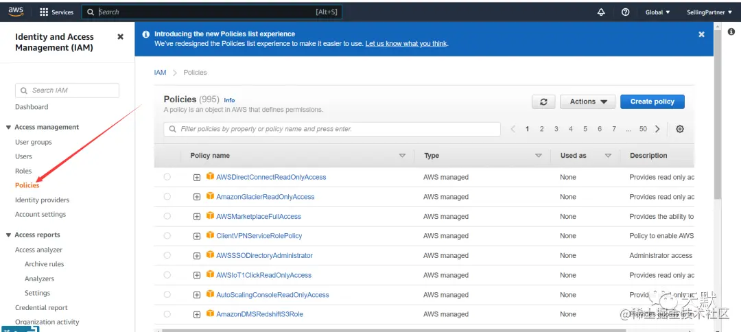Click the Create policy button

652,102
